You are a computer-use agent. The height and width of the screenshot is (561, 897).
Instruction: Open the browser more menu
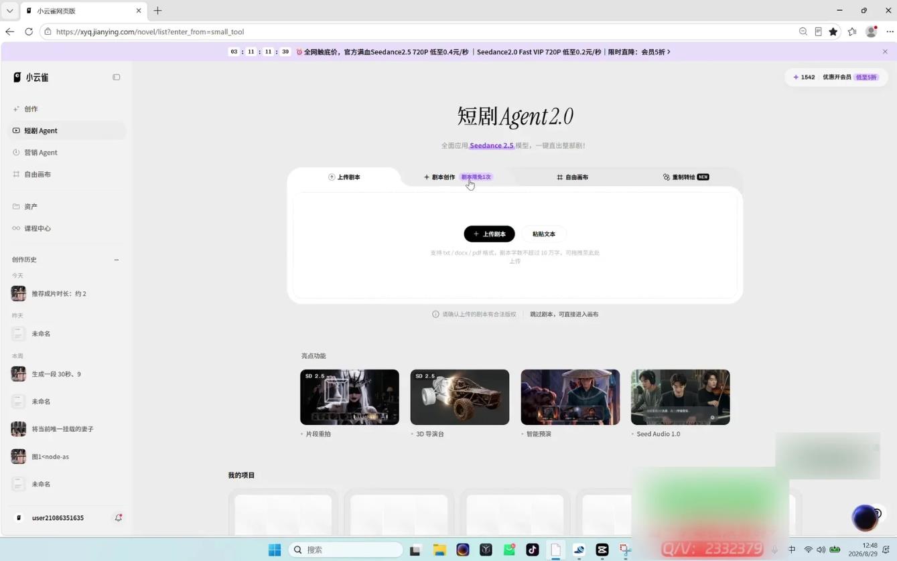pos(890,31)
